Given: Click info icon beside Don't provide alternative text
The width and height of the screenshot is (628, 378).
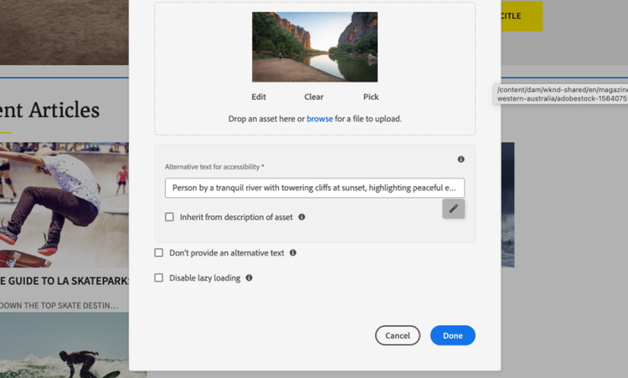Looking at the screenshot, I should pyautogui.click(x=293, y=253).
